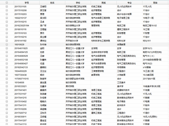Sort by the 专业 column header
The image size is (169, 126).
129,3
